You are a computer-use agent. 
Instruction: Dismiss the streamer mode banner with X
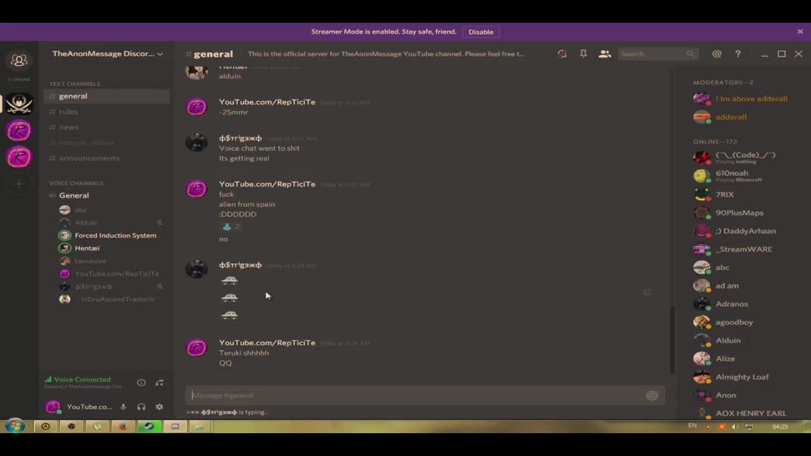pos(800,31)
